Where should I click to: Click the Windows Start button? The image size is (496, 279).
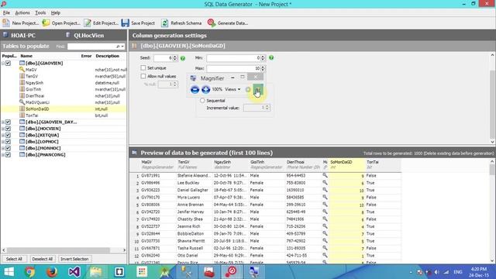point(9,272)
